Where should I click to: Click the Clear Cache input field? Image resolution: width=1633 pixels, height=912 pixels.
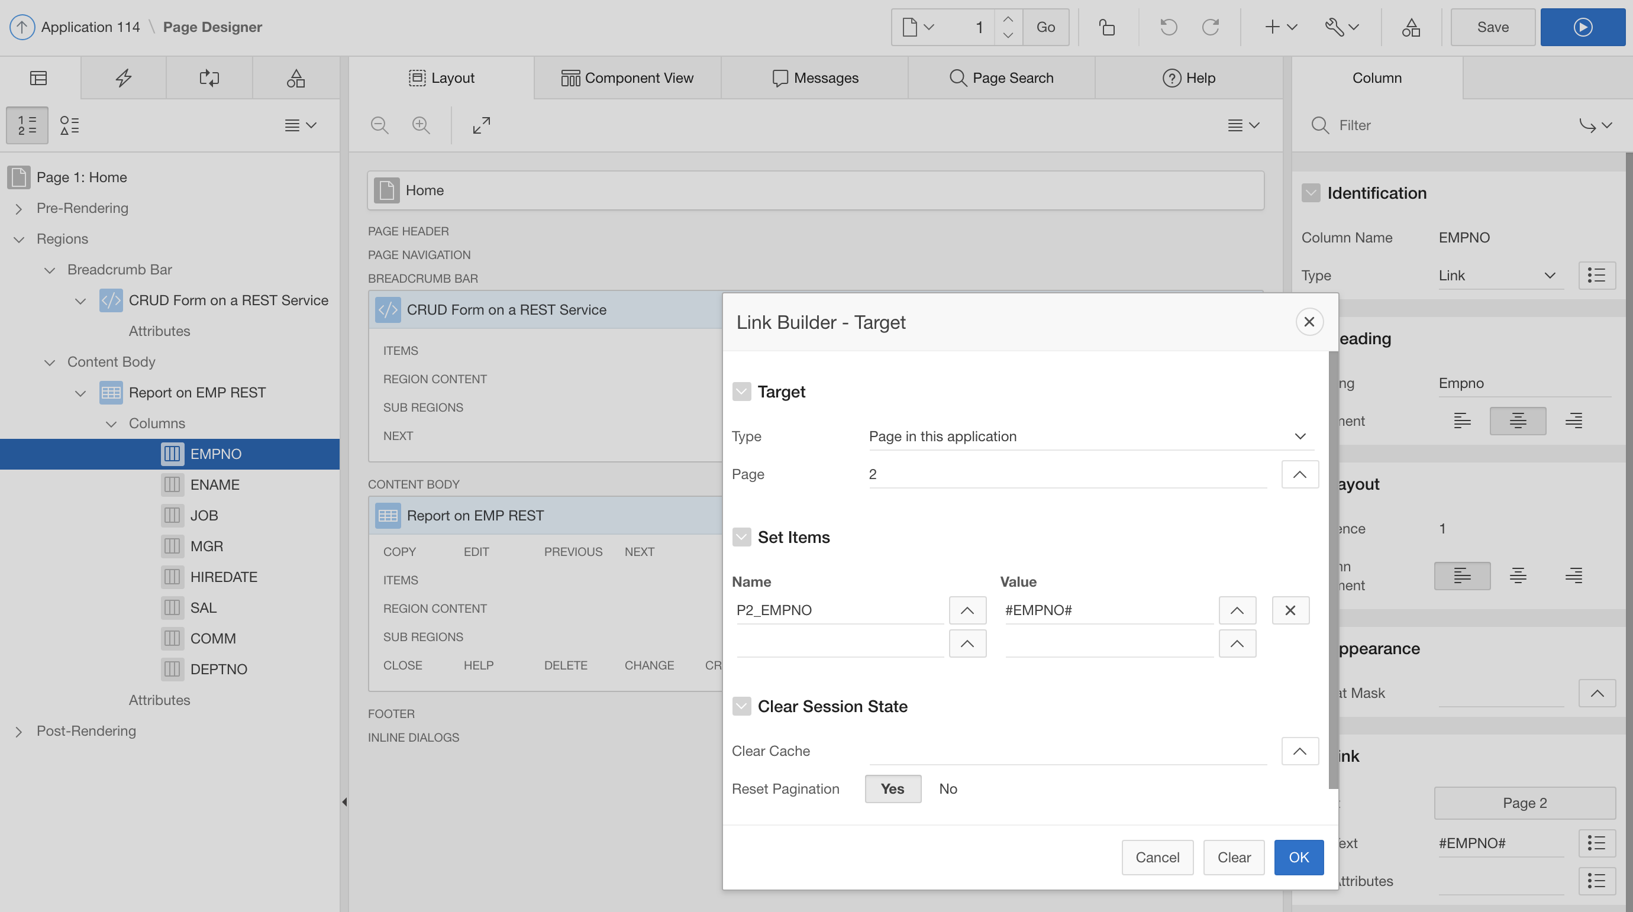(1067, 751)
